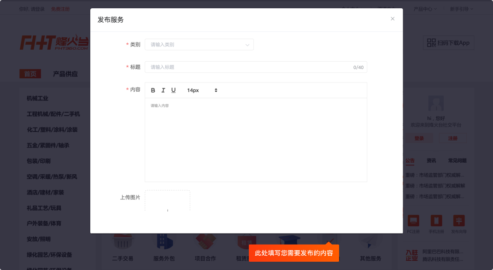
Task: Expand the 产品中心 top menu
Action: 425,9
